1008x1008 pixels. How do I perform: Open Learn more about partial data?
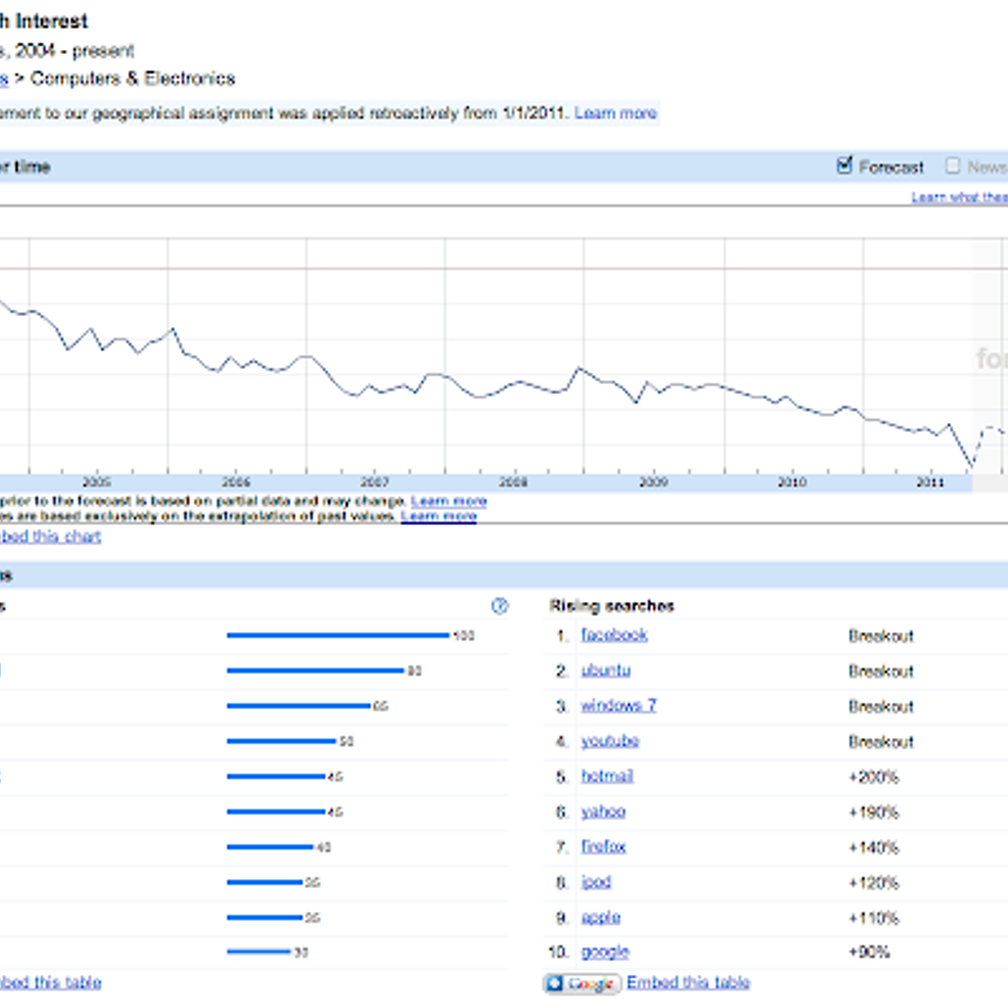[x=449, y=501]
